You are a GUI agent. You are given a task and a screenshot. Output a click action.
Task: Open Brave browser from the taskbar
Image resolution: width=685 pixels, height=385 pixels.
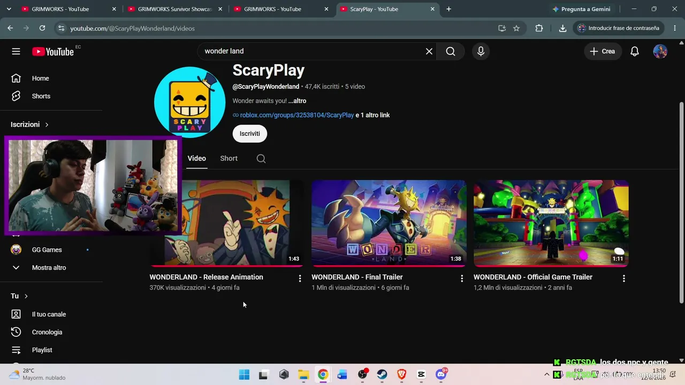click(402, 375)
